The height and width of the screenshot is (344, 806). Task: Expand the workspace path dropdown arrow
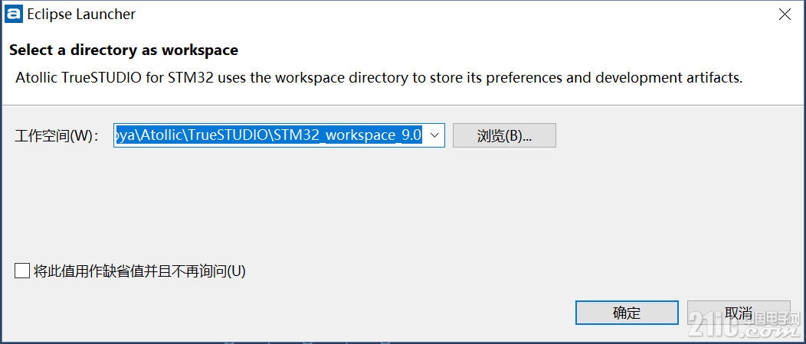click(x=434, y=135)
